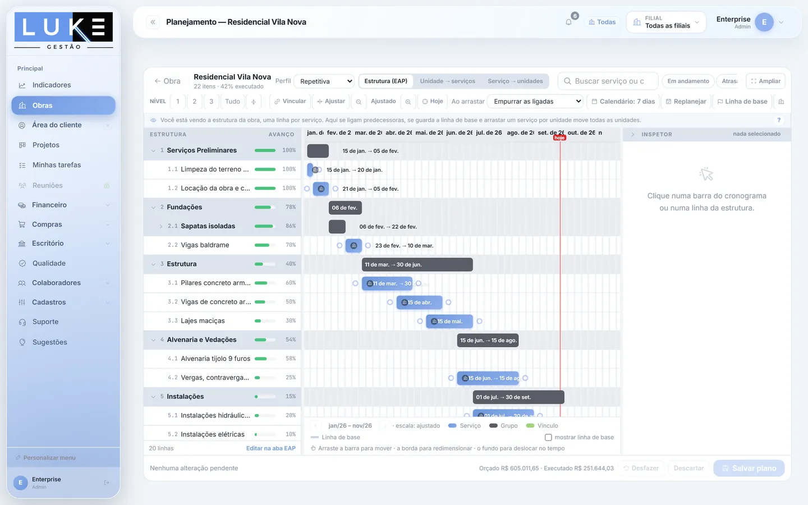Collapse the sidebar with the double-chevron icon
This screenshot has width=808, height=505.
[x=153, y=22]
